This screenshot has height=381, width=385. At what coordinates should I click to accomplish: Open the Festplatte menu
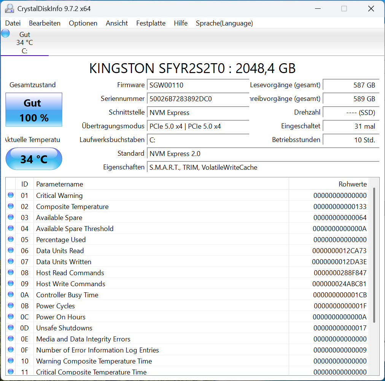151,23
